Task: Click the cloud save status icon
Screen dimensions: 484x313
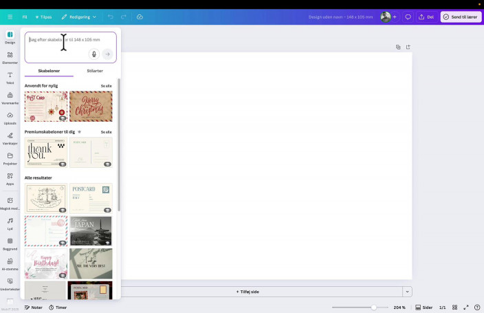Action: [140, 17]
